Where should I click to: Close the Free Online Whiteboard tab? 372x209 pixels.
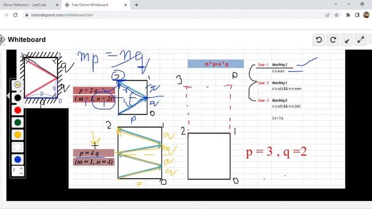click(x=126, y=5)
